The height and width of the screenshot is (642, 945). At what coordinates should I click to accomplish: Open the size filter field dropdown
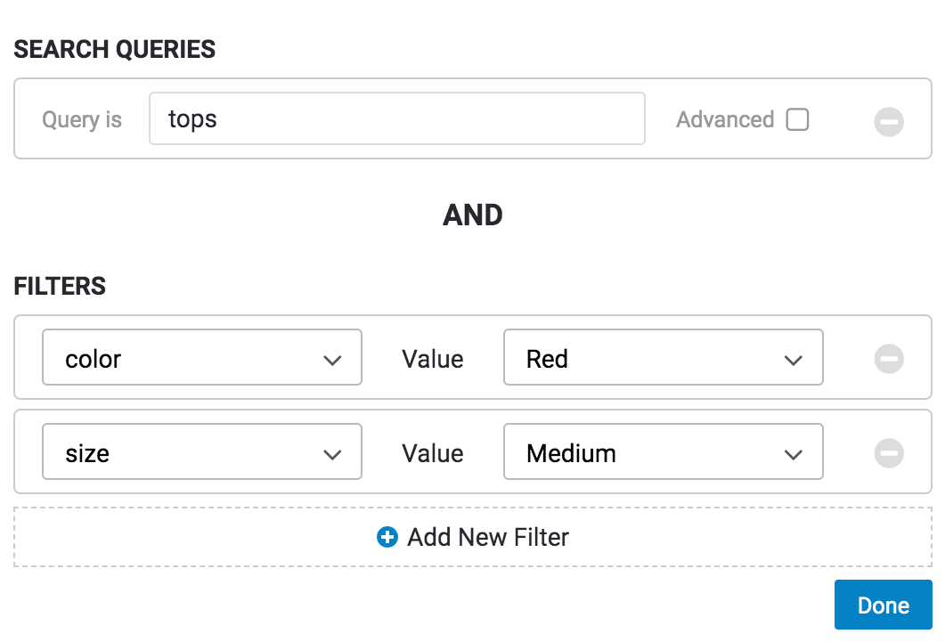(x=202, y=452)
